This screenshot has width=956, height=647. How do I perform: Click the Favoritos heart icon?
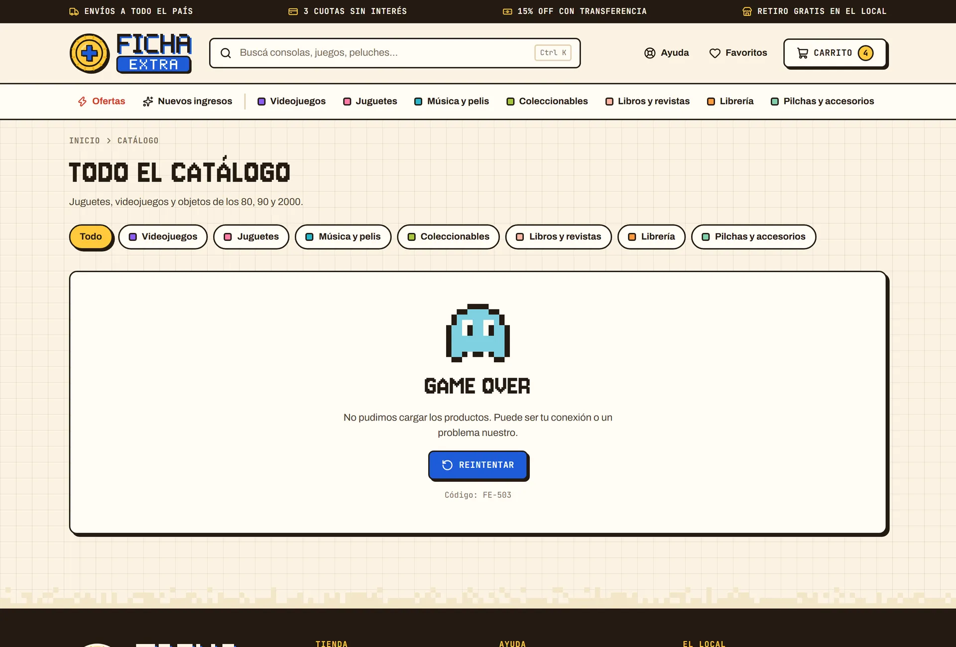(x=715, y=53)
